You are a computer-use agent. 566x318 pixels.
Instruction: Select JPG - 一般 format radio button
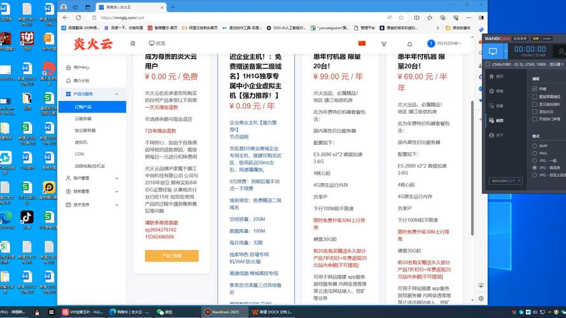(535, 160)
